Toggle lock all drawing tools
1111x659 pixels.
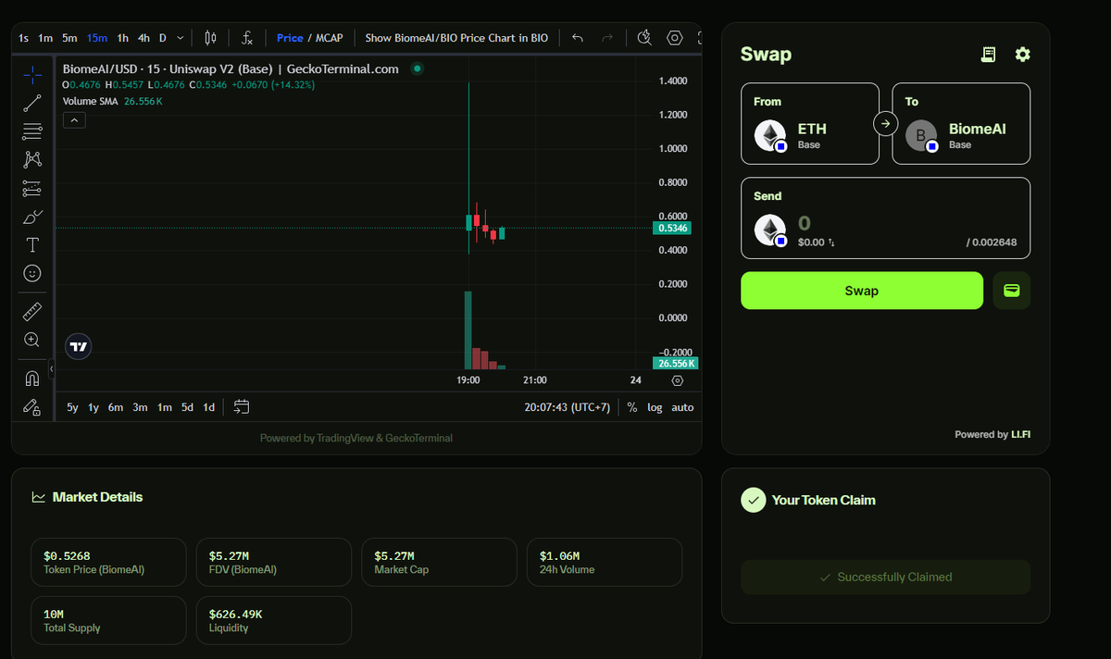click(x=32, y=406)
